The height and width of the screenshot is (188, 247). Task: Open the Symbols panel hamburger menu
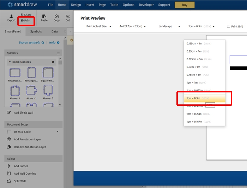(x=58, y=53)
